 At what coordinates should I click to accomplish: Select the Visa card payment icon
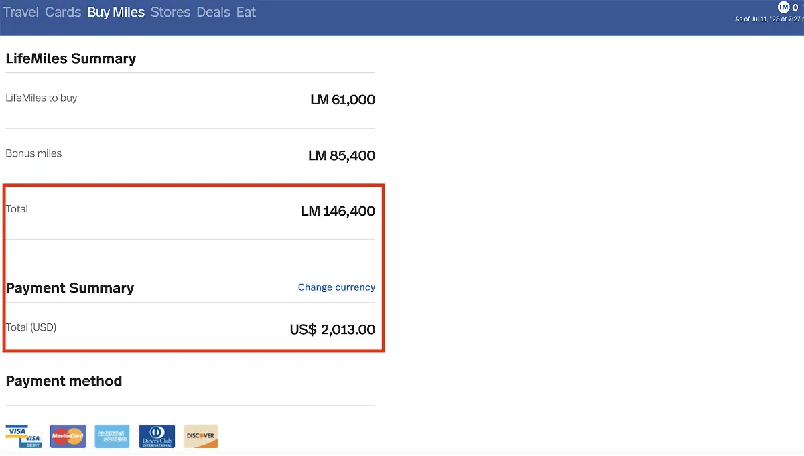tap(23, 436)
